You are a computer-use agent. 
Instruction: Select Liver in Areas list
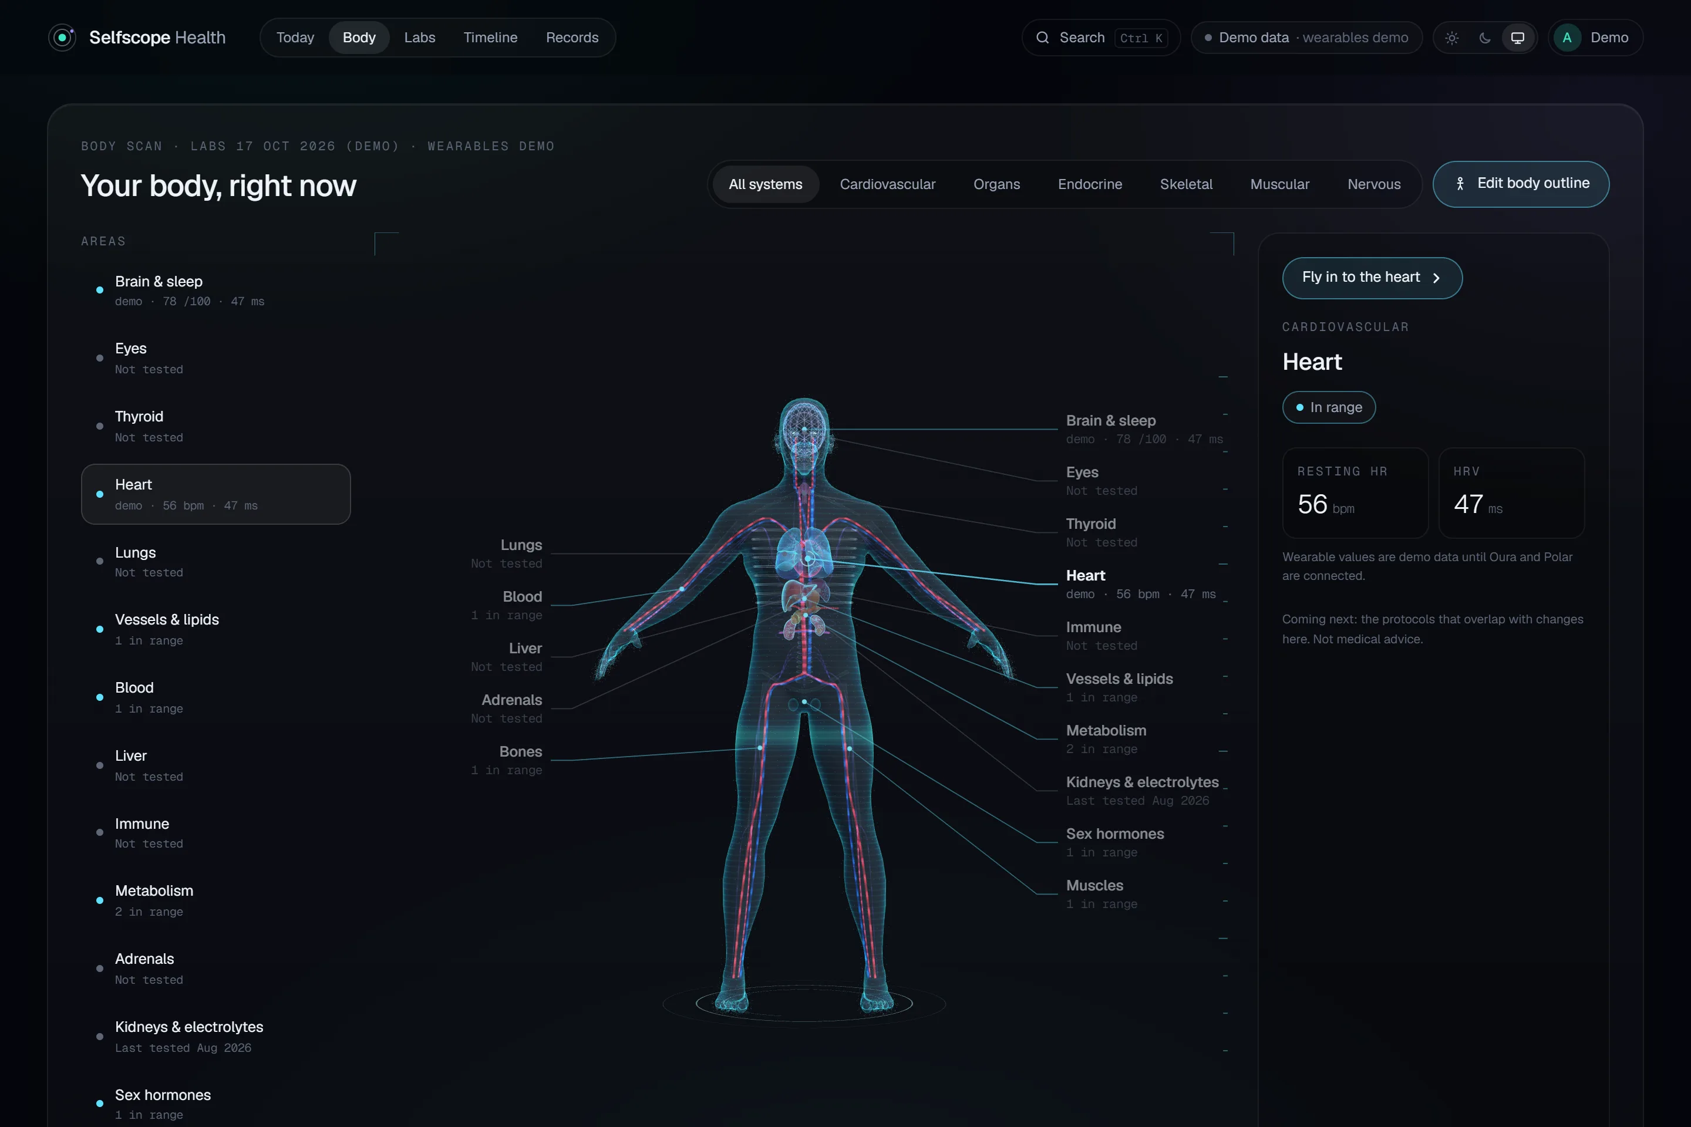pyautogui.click(x=215, y=765)
